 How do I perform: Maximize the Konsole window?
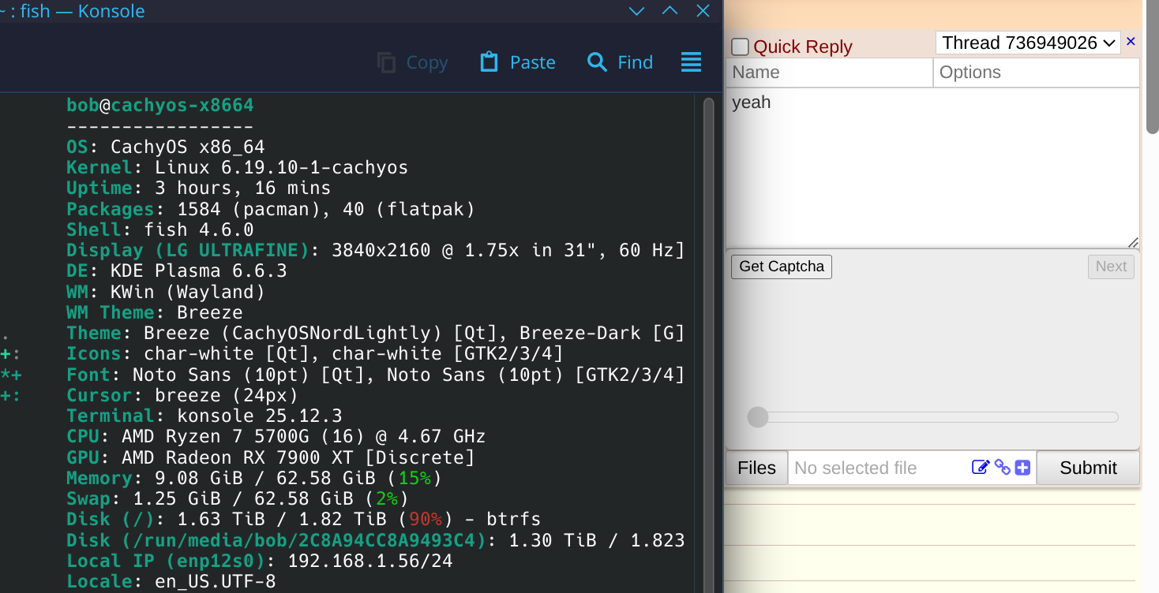(x=670, y=11)
